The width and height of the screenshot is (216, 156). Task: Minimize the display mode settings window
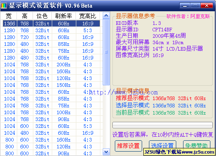[x=185, y=6]
